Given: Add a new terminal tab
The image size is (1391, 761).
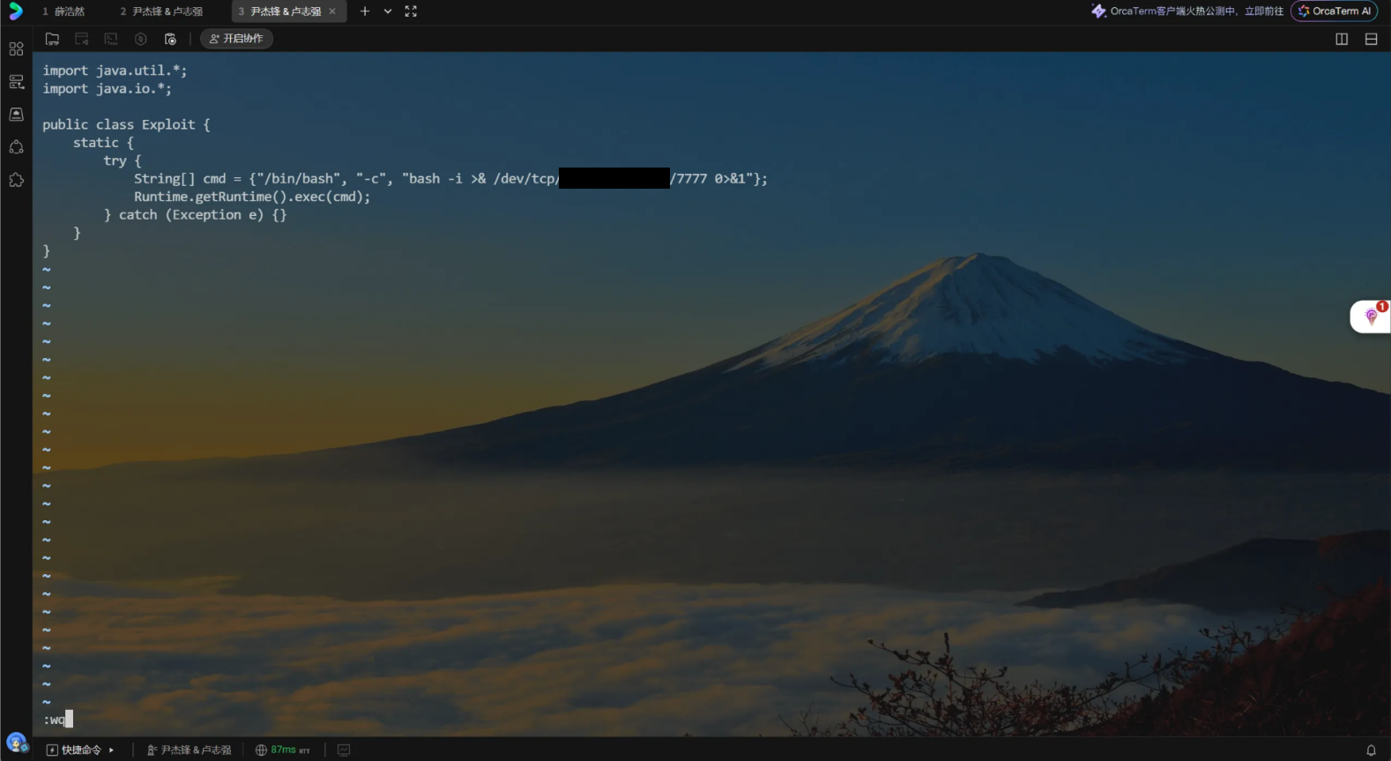Looking at the screenshot, I should pyautogui.click(x=365, y=11).
